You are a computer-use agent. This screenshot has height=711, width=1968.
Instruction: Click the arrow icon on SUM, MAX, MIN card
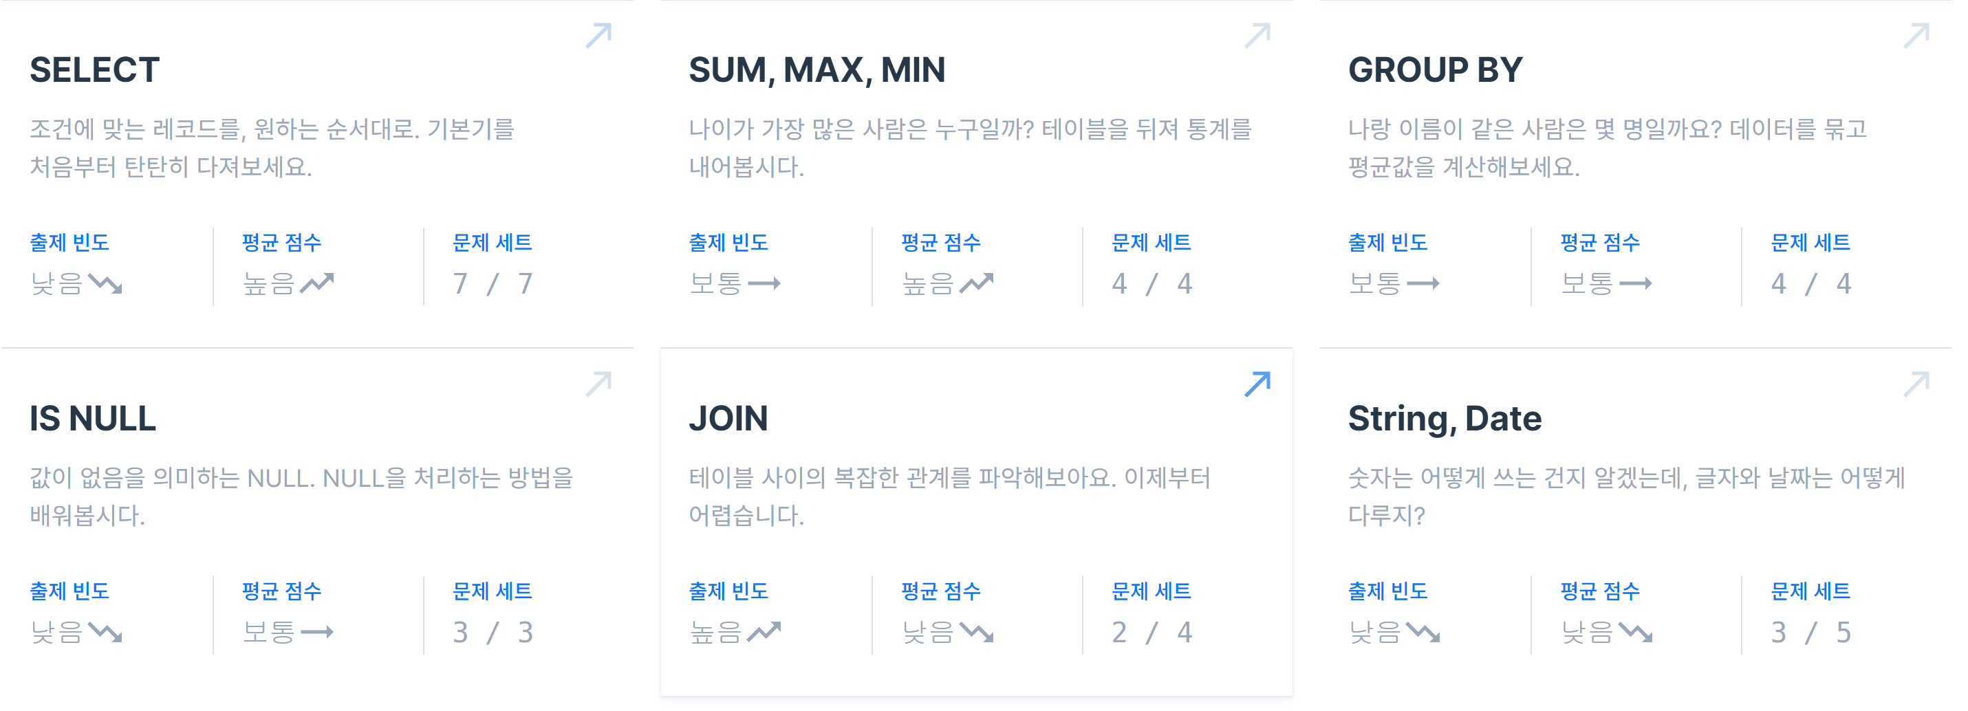1257,35
